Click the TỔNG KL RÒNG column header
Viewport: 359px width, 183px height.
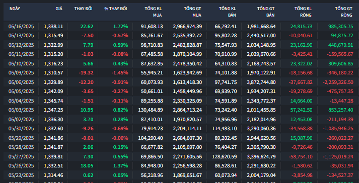pos(303,12)
